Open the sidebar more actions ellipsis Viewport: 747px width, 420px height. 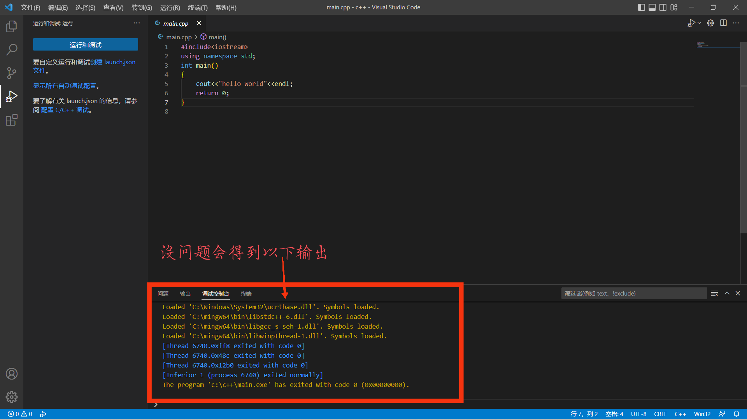click(x=137, y=23)
